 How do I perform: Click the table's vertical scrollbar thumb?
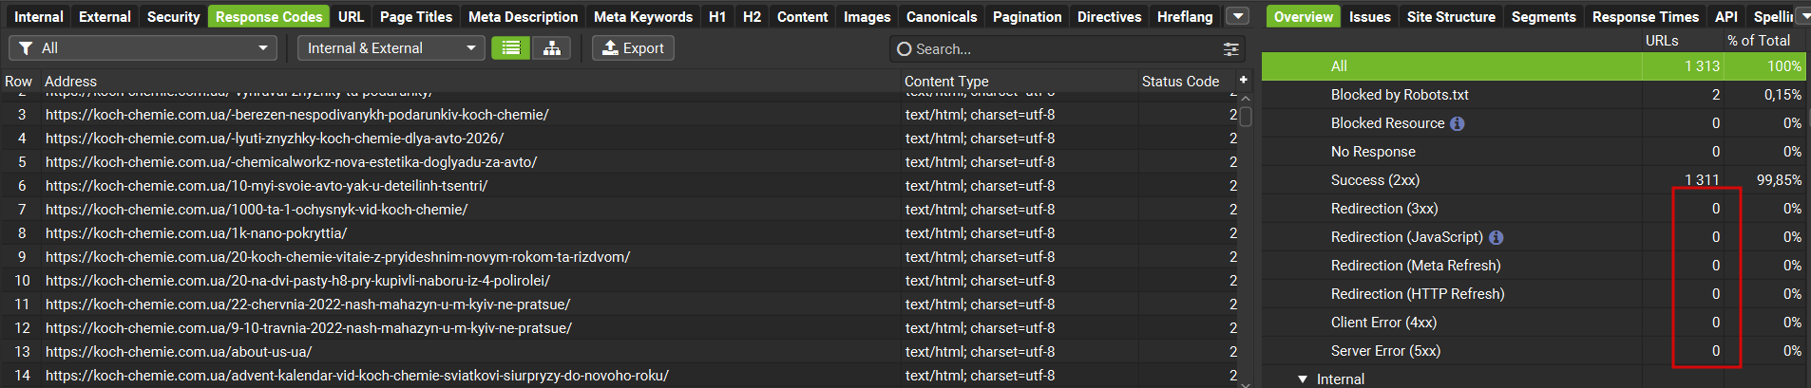[x=1246, y=117]
